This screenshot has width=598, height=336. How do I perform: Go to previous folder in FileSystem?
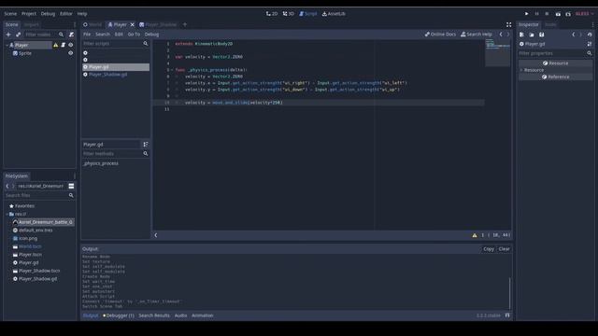pyautogui.click(x=7, y=186)
